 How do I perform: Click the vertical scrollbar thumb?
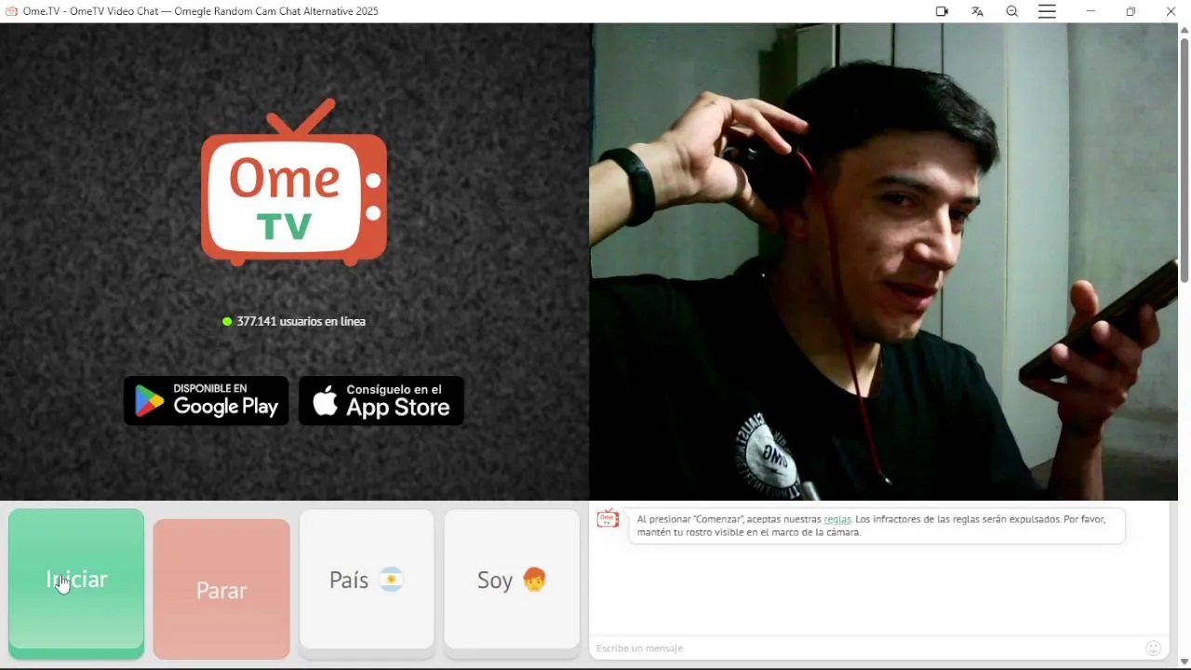point(1184,158)
